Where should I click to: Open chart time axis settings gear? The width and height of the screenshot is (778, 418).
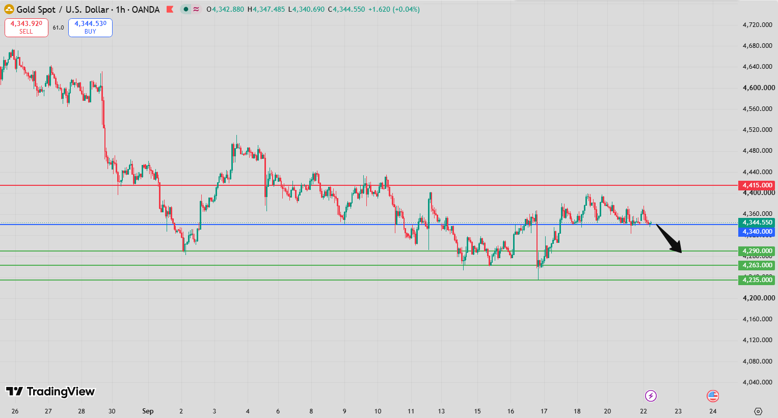tap(758, 411)
